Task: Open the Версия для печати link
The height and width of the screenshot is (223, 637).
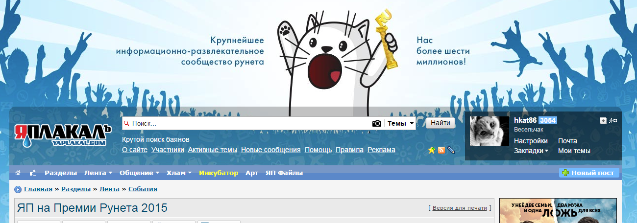Action: (460, 208)
